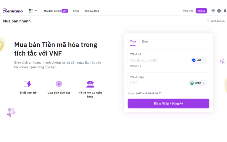Expand the arrow beside apps grid
This screenshot has width=227, height=142.
pyautogui.click(x=36, y=11)
